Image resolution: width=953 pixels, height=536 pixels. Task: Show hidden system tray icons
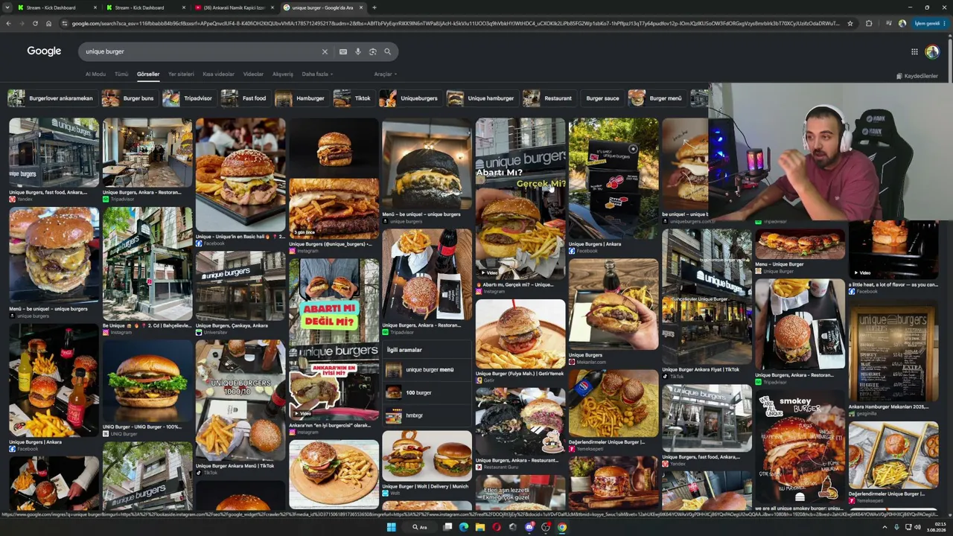coord(885,527)
